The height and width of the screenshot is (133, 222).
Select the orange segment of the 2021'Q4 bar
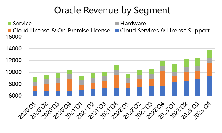tap(116, 81)
